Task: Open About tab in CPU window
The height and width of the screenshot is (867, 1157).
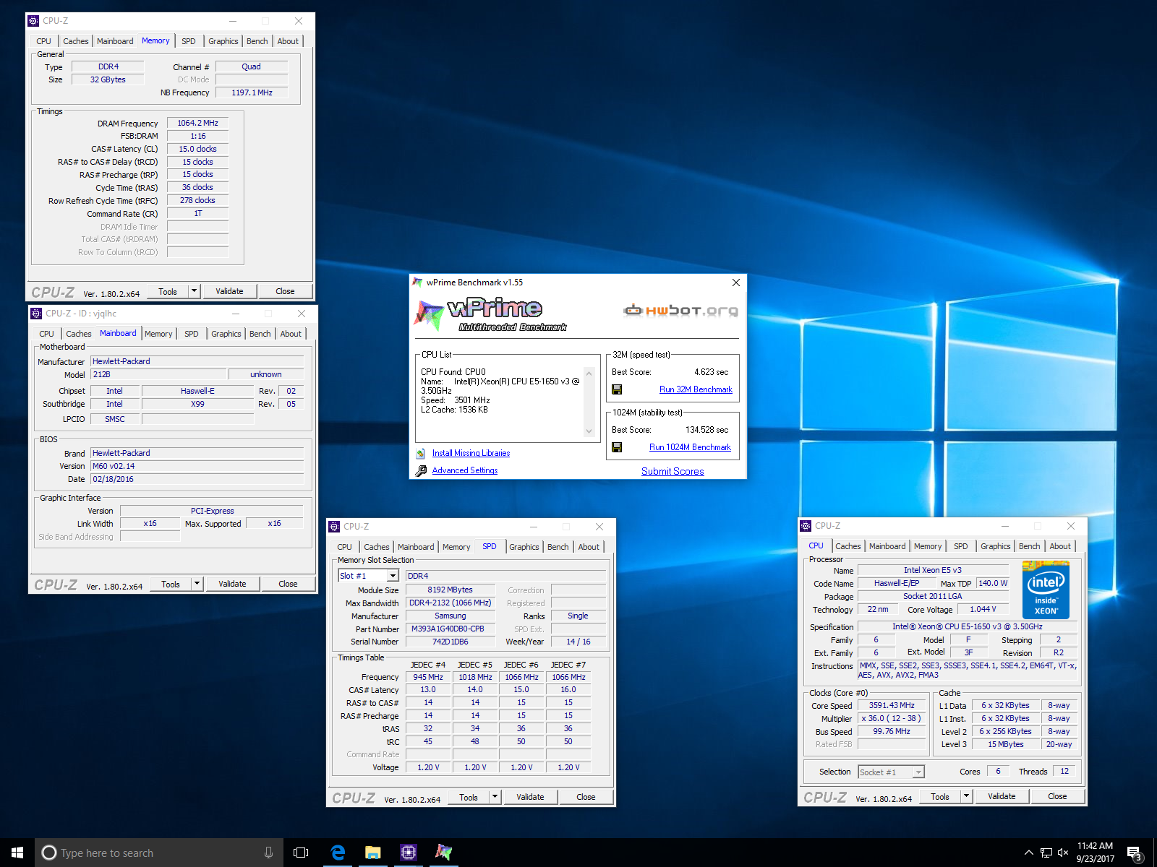Action: [x=1060, y=546]
